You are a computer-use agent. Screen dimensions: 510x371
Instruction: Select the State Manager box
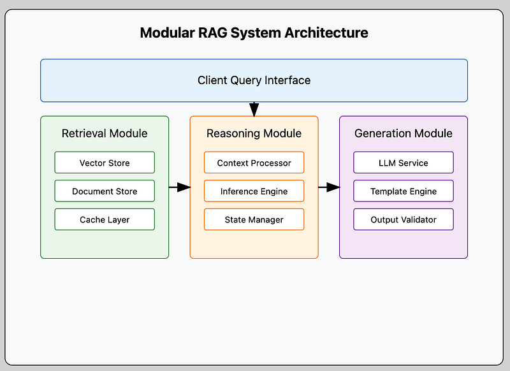tap(254, 219)
